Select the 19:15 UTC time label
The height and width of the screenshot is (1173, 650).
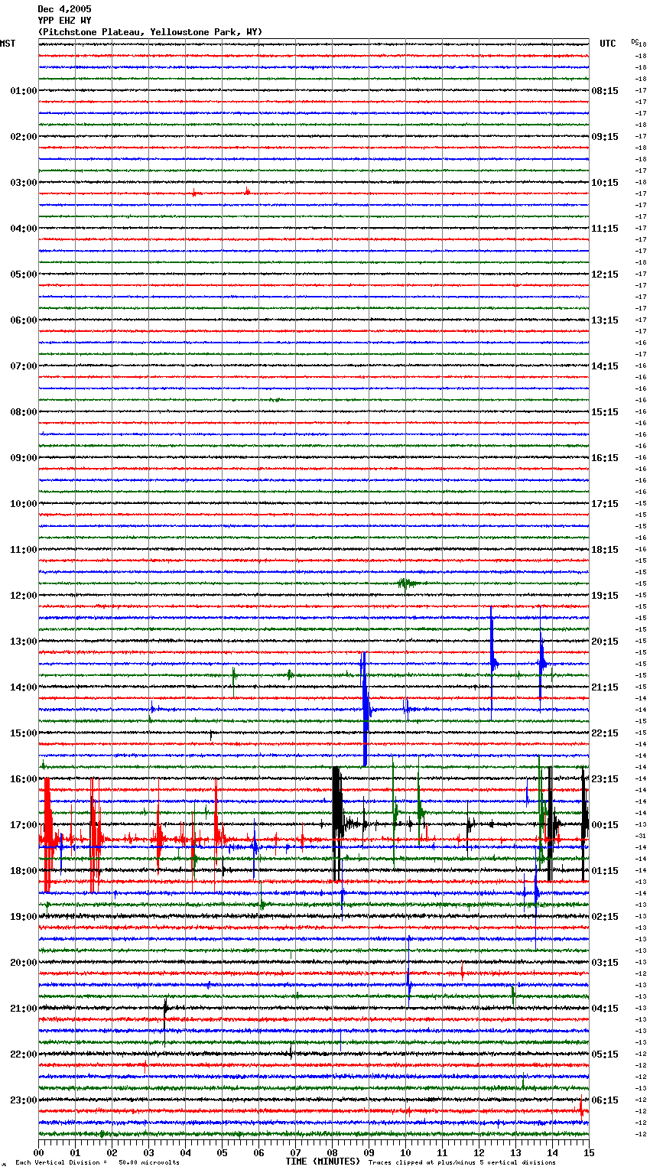click(x=605, y=596)
